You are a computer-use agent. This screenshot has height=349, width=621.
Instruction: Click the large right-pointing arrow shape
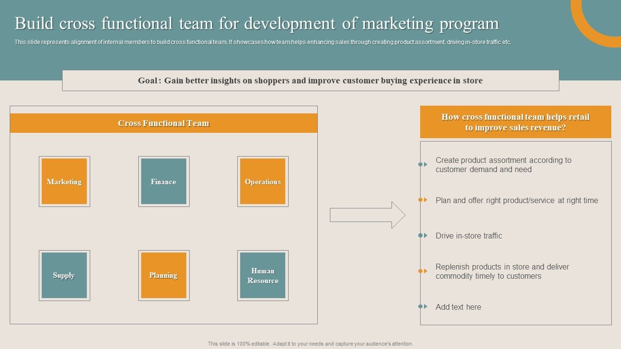(366, 215)
